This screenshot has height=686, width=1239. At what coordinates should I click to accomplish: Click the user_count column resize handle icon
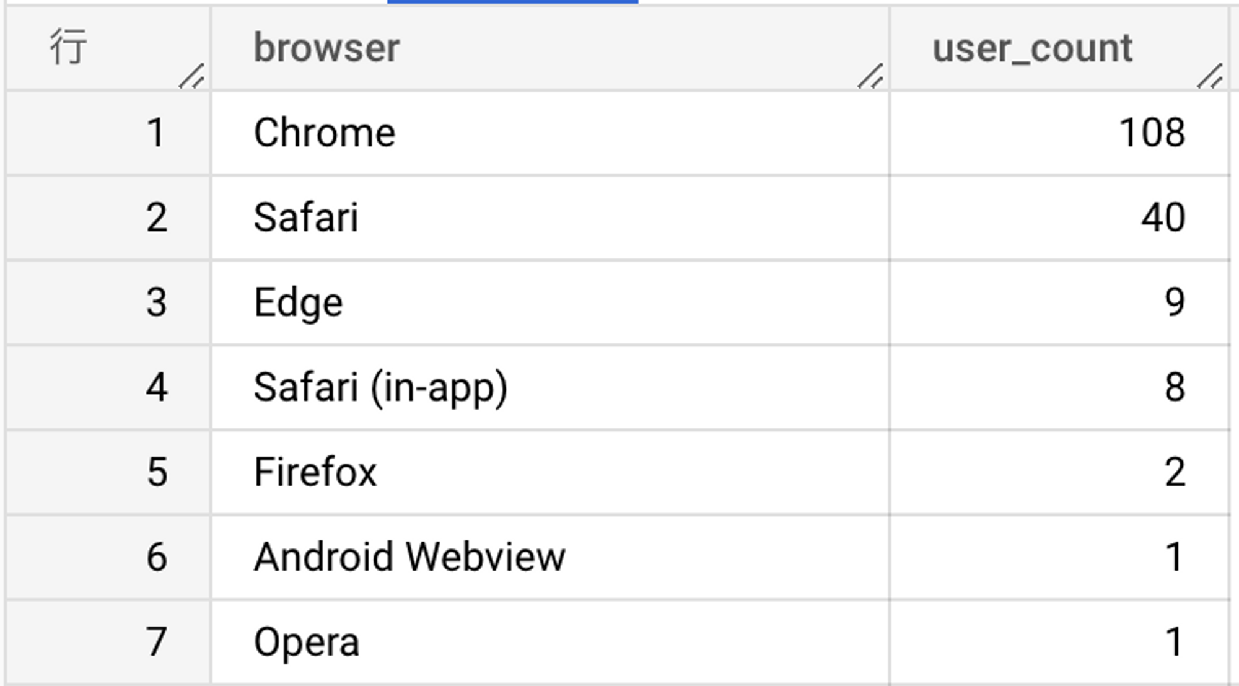(x=1210, y=76)
